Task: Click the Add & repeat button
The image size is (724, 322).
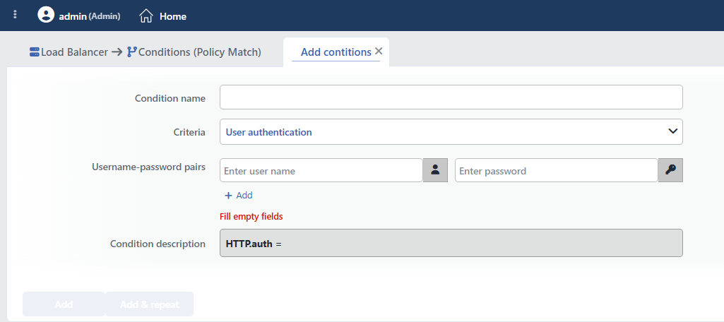Action: click(x=149, y=304)
